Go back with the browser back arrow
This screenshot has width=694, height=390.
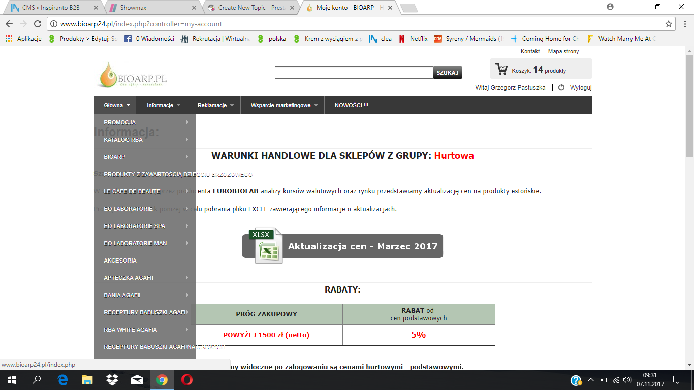tap(9, 24)
